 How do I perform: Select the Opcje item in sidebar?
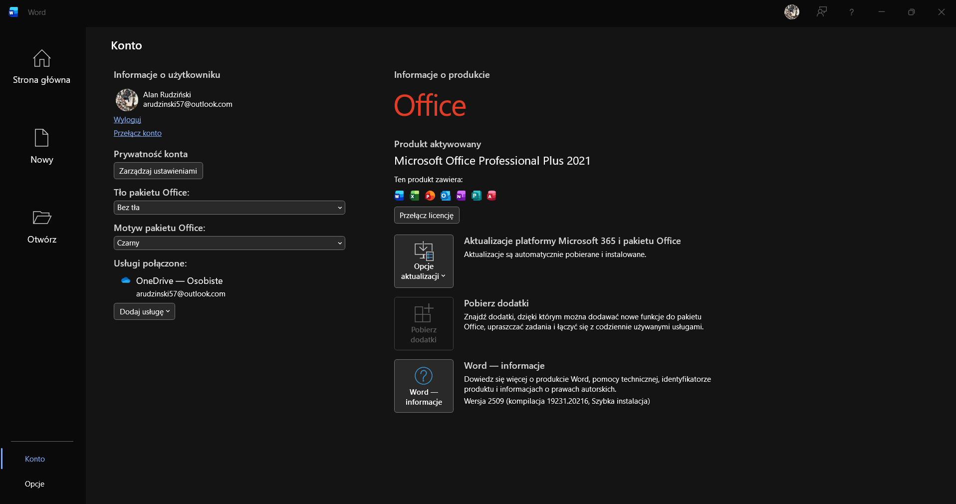[35, 484]
